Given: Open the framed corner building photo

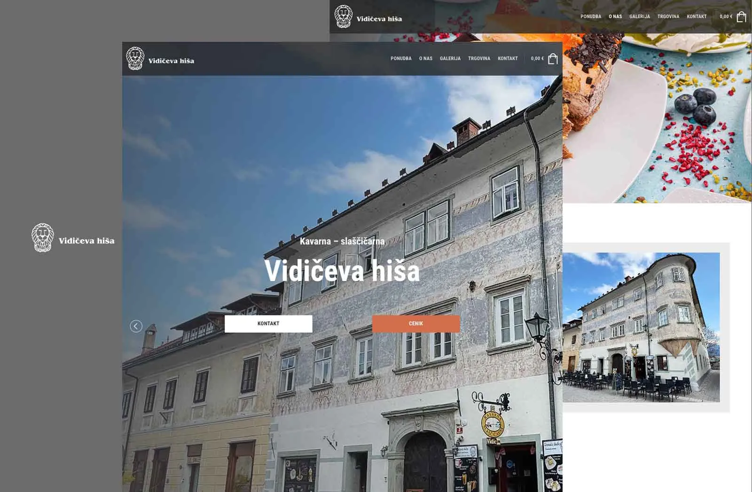Looking at the screenshot, I should click(641, 327).
